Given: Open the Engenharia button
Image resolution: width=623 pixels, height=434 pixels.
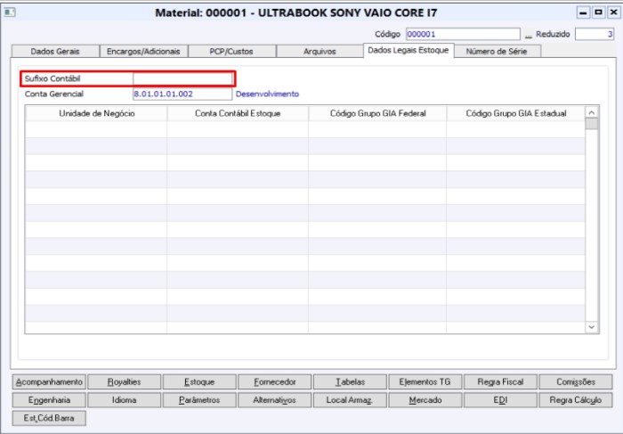Looking at the screenshot, I should [49, 400].
